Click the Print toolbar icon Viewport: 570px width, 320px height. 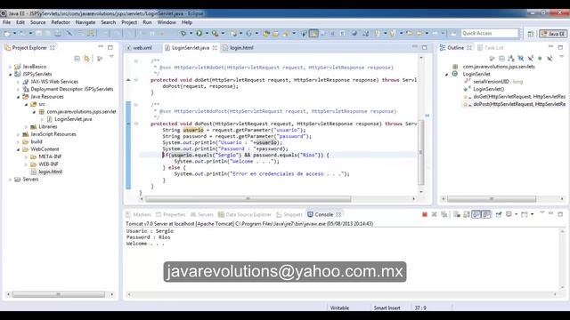click(58, 34)
